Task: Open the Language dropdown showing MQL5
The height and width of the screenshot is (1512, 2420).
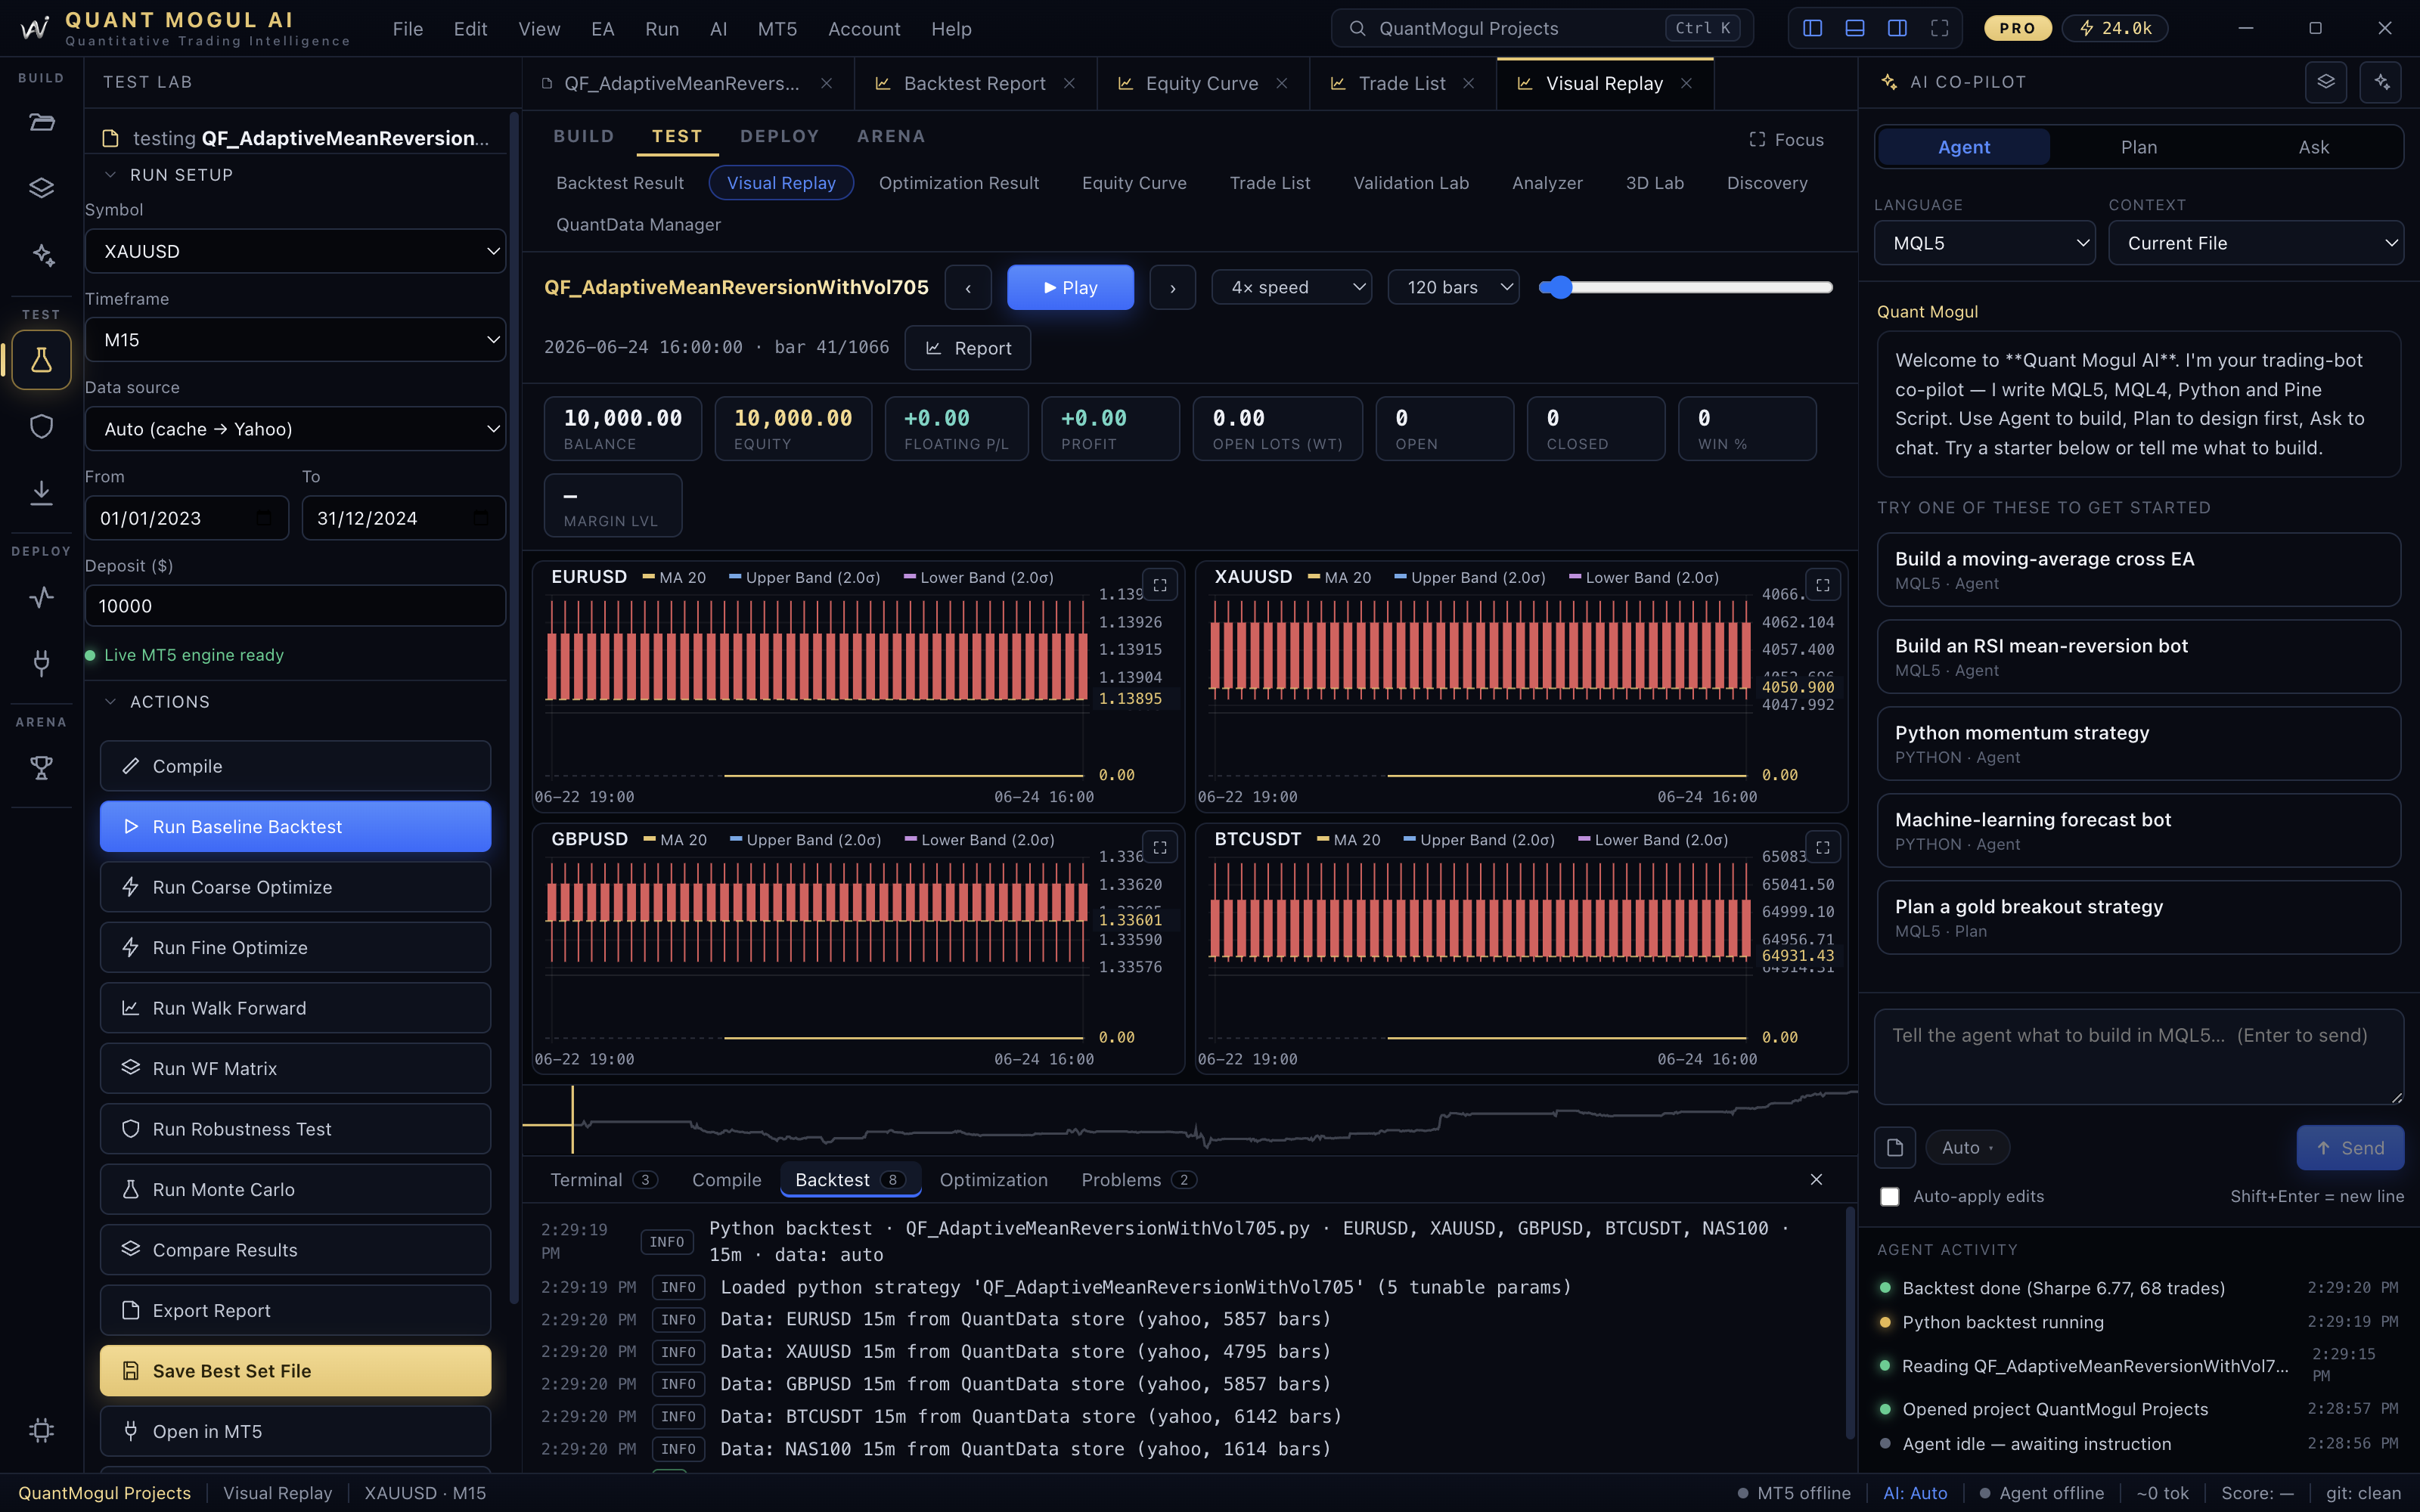Action: coord(1985,243)
